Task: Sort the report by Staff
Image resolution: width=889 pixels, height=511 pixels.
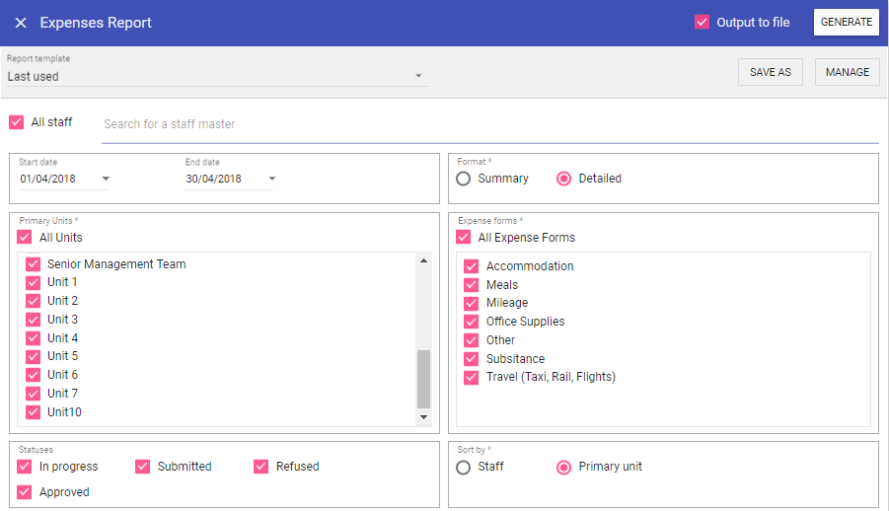Action: [x=464, y=467]
